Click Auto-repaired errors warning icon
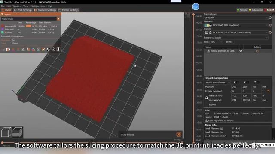 pyautogui.click(x=206, y=121)
